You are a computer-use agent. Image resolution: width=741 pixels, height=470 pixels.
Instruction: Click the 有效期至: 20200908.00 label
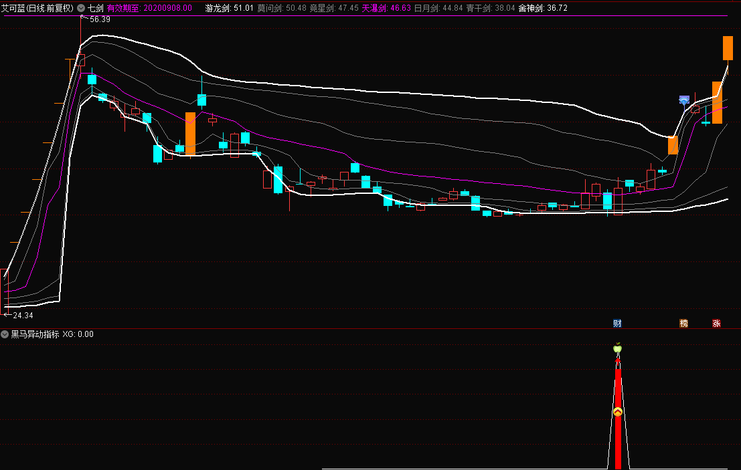pyautogui.click(x=149, y=8)
